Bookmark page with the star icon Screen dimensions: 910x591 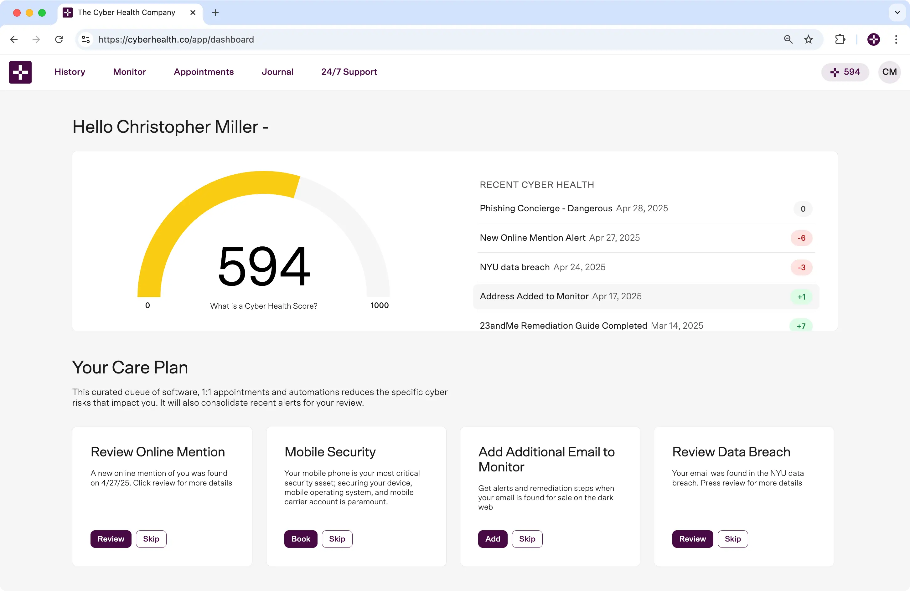click(x=808, y=39)
